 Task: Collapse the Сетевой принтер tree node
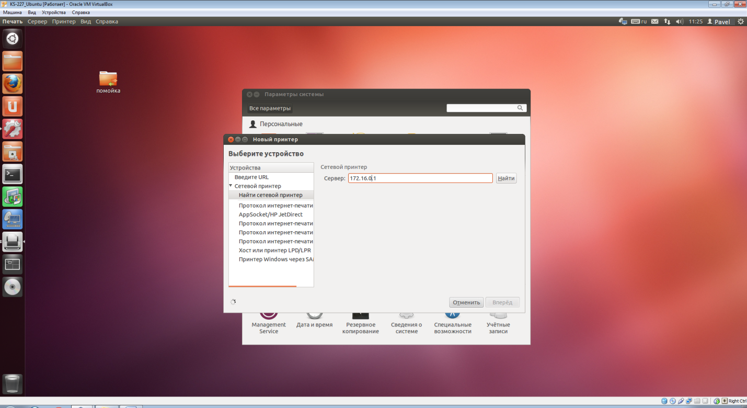[231, 186]
